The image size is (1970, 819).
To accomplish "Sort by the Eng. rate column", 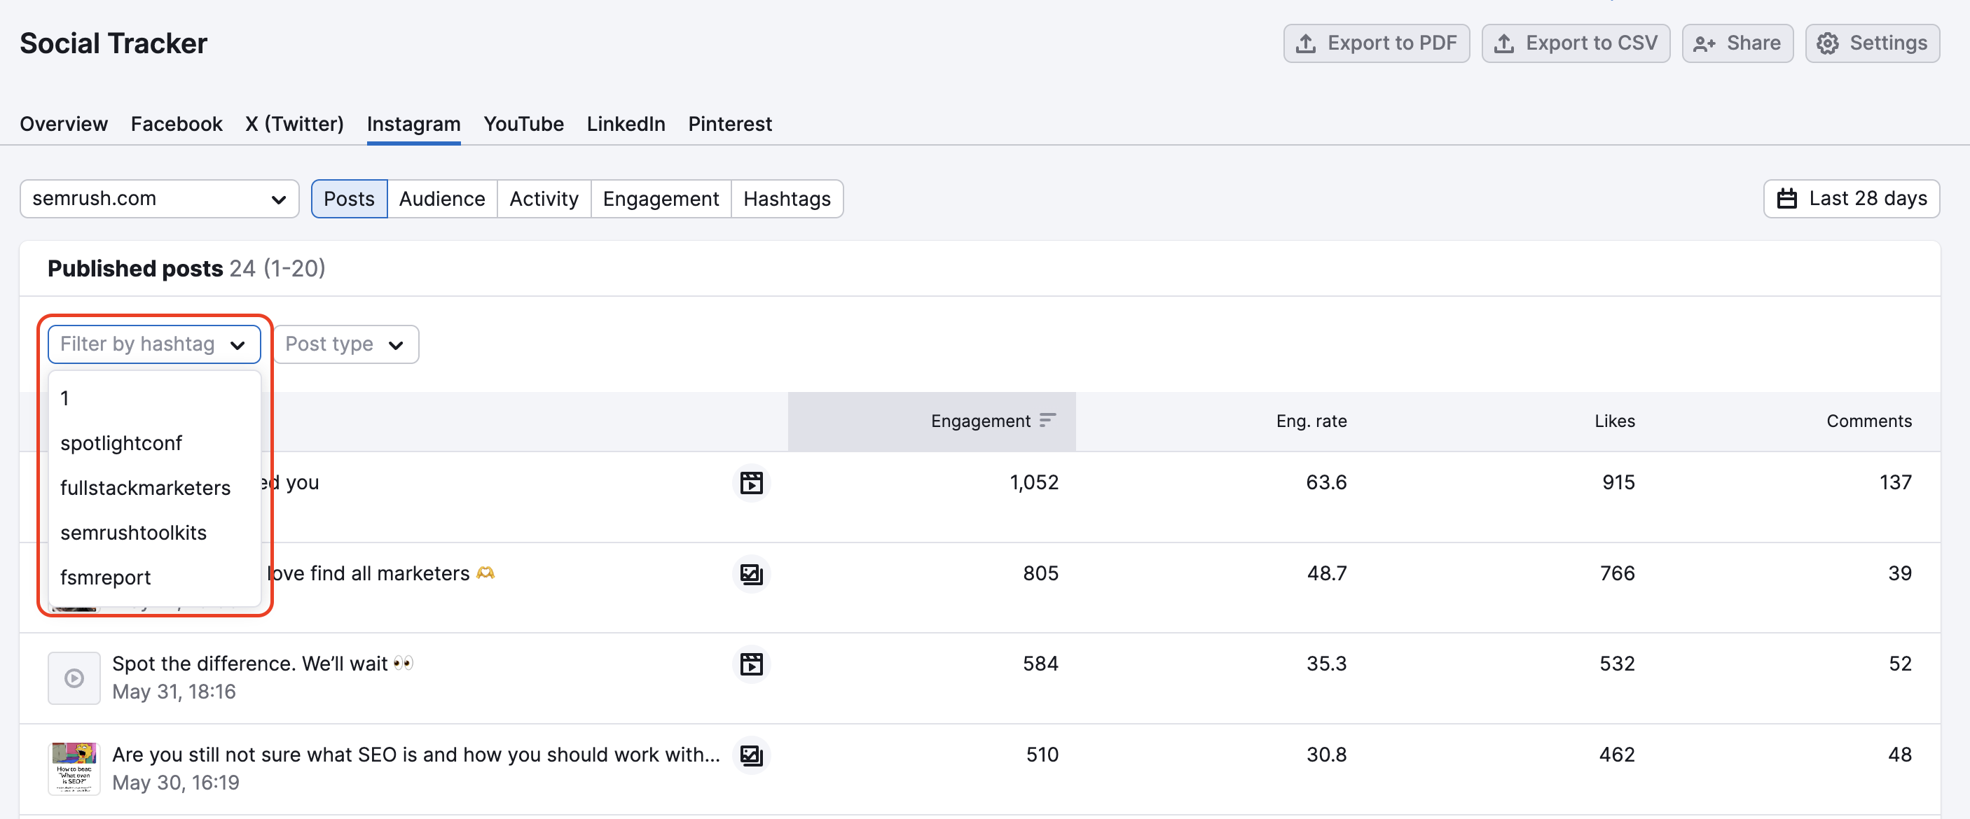I will click(1311, 421).
